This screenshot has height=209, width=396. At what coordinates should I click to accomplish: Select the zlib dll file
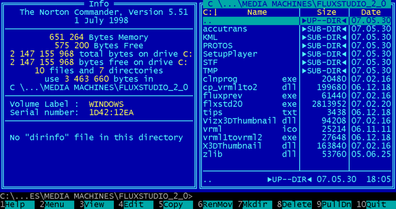tap(297, 154)
